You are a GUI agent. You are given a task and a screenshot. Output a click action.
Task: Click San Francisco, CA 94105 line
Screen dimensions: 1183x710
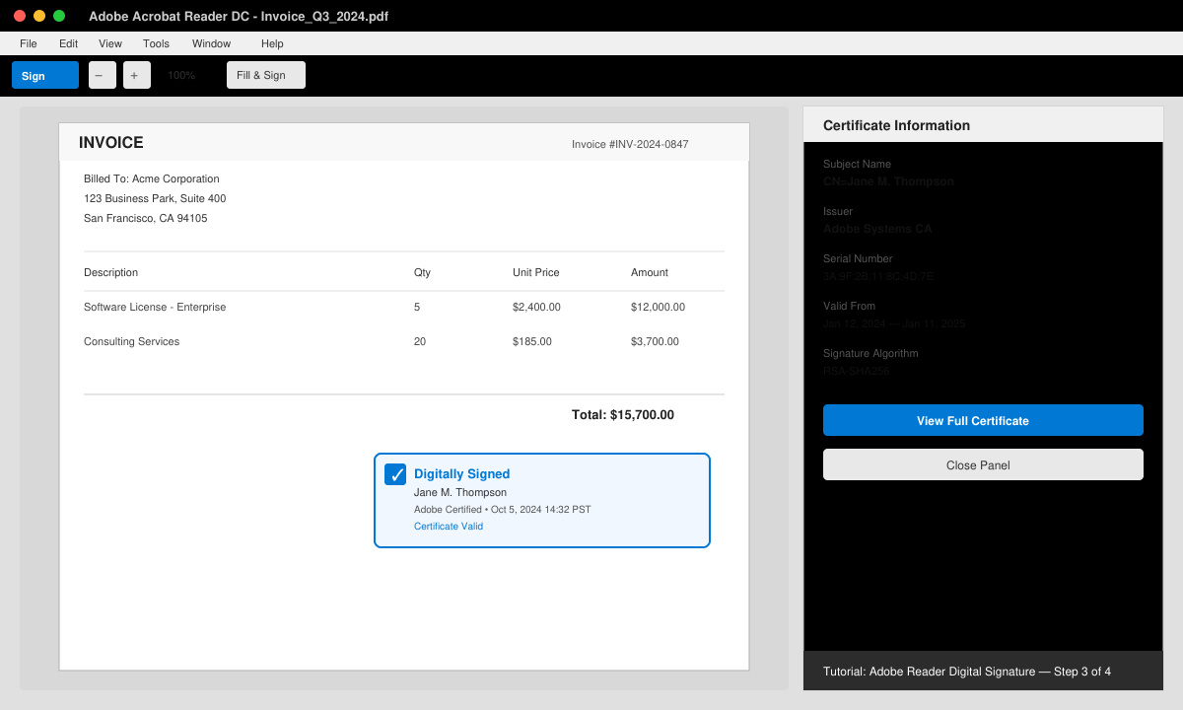tap(146, 218)
